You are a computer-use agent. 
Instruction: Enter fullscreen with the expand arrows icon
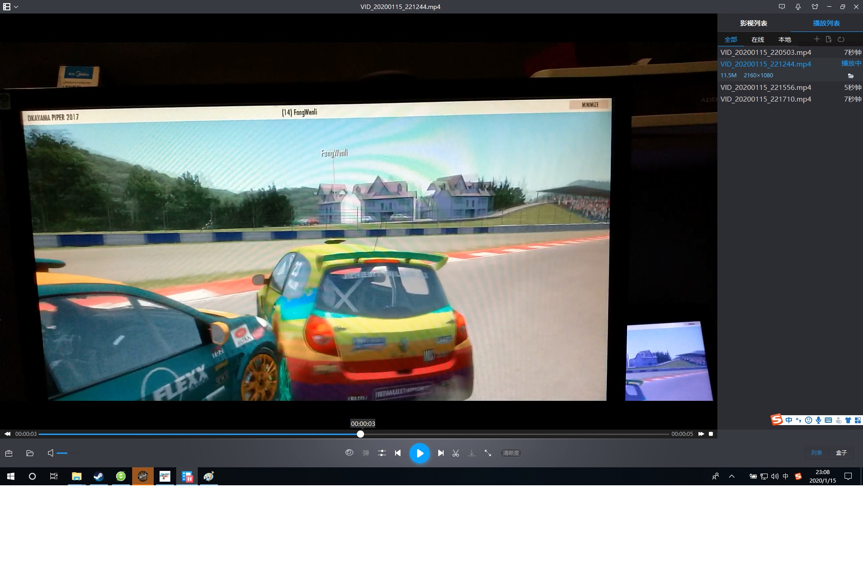pyautogui.click(x=488, y=453)
